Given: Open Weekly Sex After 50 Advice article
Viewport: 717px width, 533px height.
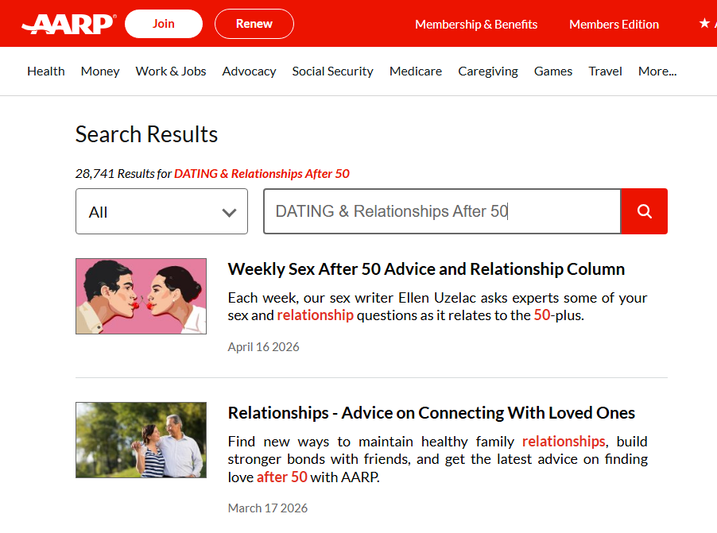Looking at the screenshot, I should tap(426, 269).
